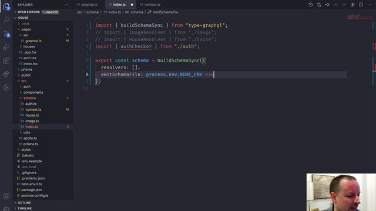
Task: Open postcss.config.js file
Action: click(35, 196)
